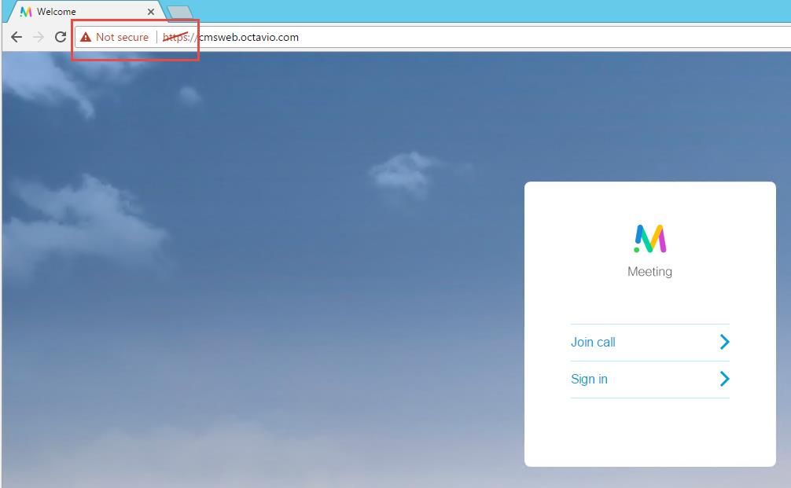
Task: Open a new browser tab
Action: pos(179,13)
